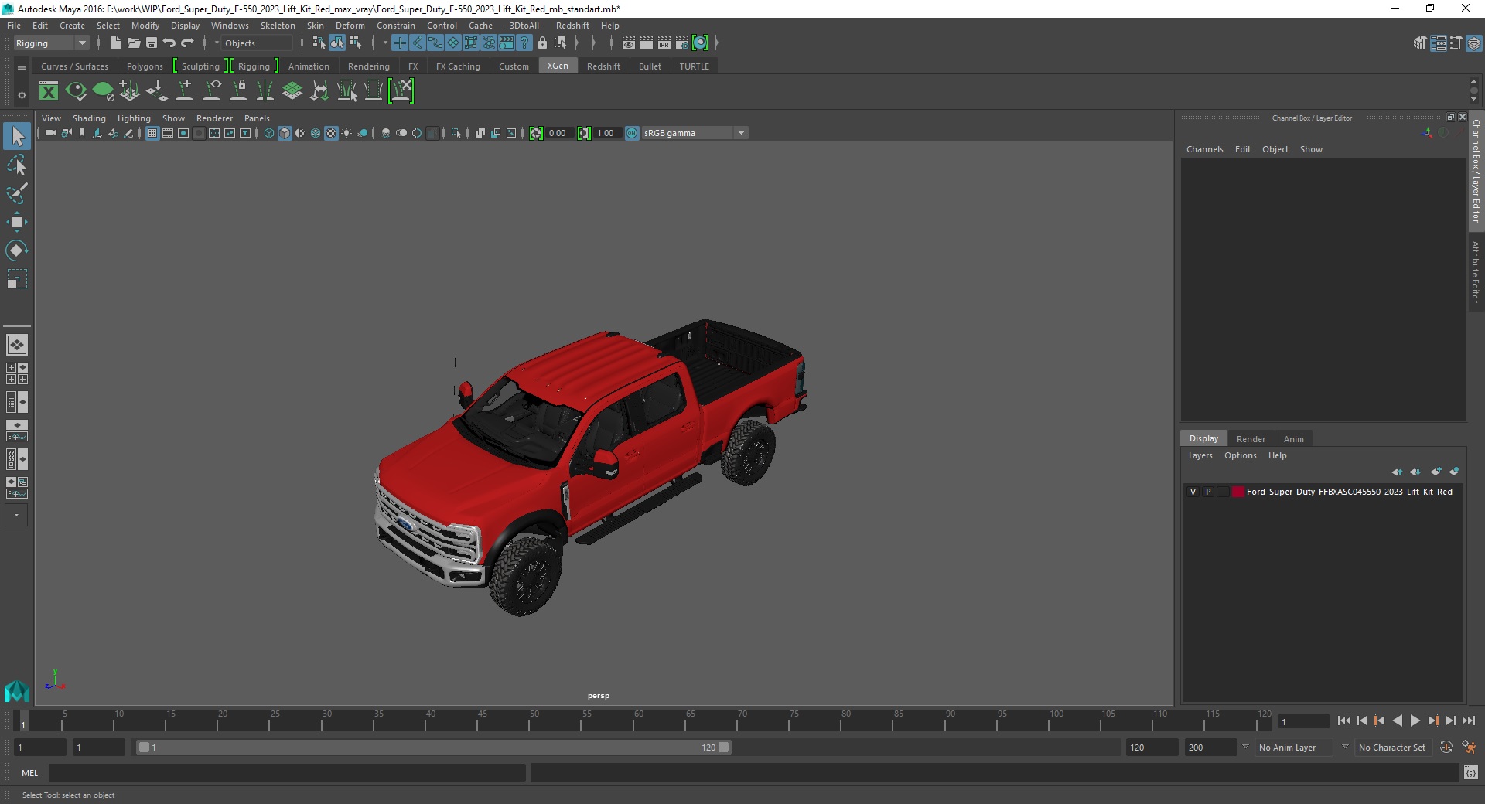
Task: Open the Layers menu in Layer Editor
Action: point(1200,455)
